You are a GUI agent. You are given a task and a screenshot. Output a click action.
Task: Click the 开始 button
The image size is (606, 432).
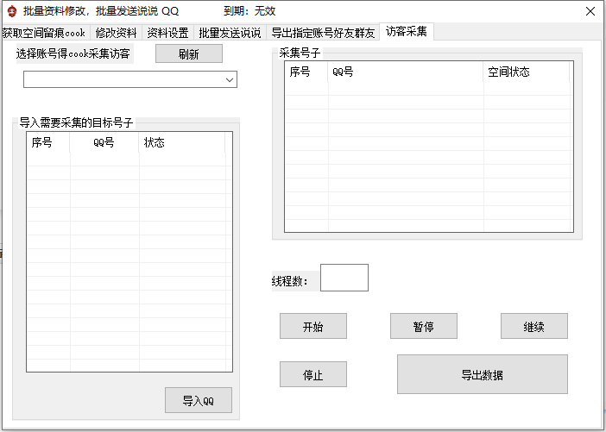(x=313, y=326)
